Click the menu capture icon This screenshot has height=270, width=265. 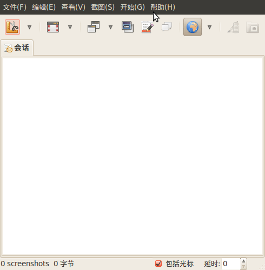(128, 27)
